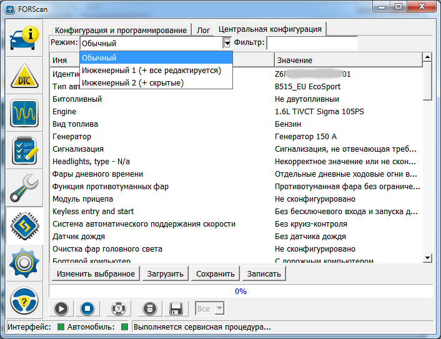441x339 pixels.
Task: Switch to Конфигурация и программирование tab
Action: [x=121, y=30]
